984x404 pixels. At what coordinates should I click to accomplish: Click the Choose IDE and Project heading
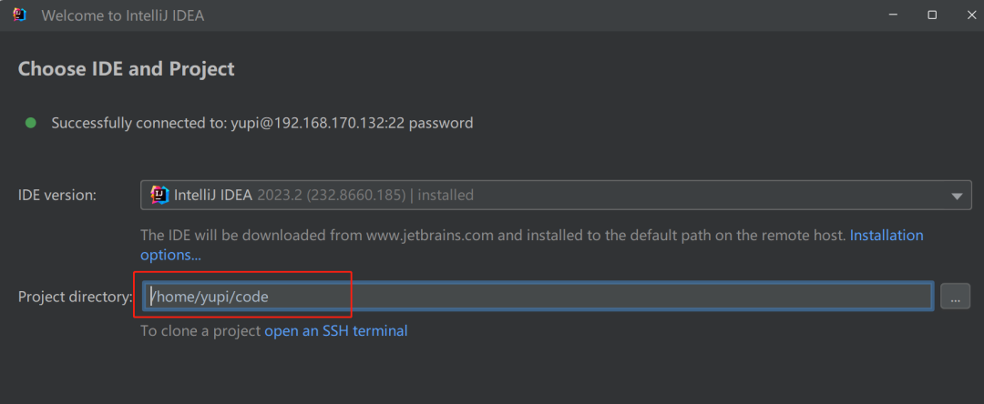pos(127,68)
